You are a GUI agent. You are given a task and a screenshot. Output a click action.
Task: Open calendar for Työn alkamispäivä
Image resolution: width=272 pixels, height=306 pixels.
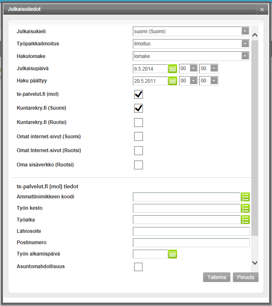pos(172,254)
